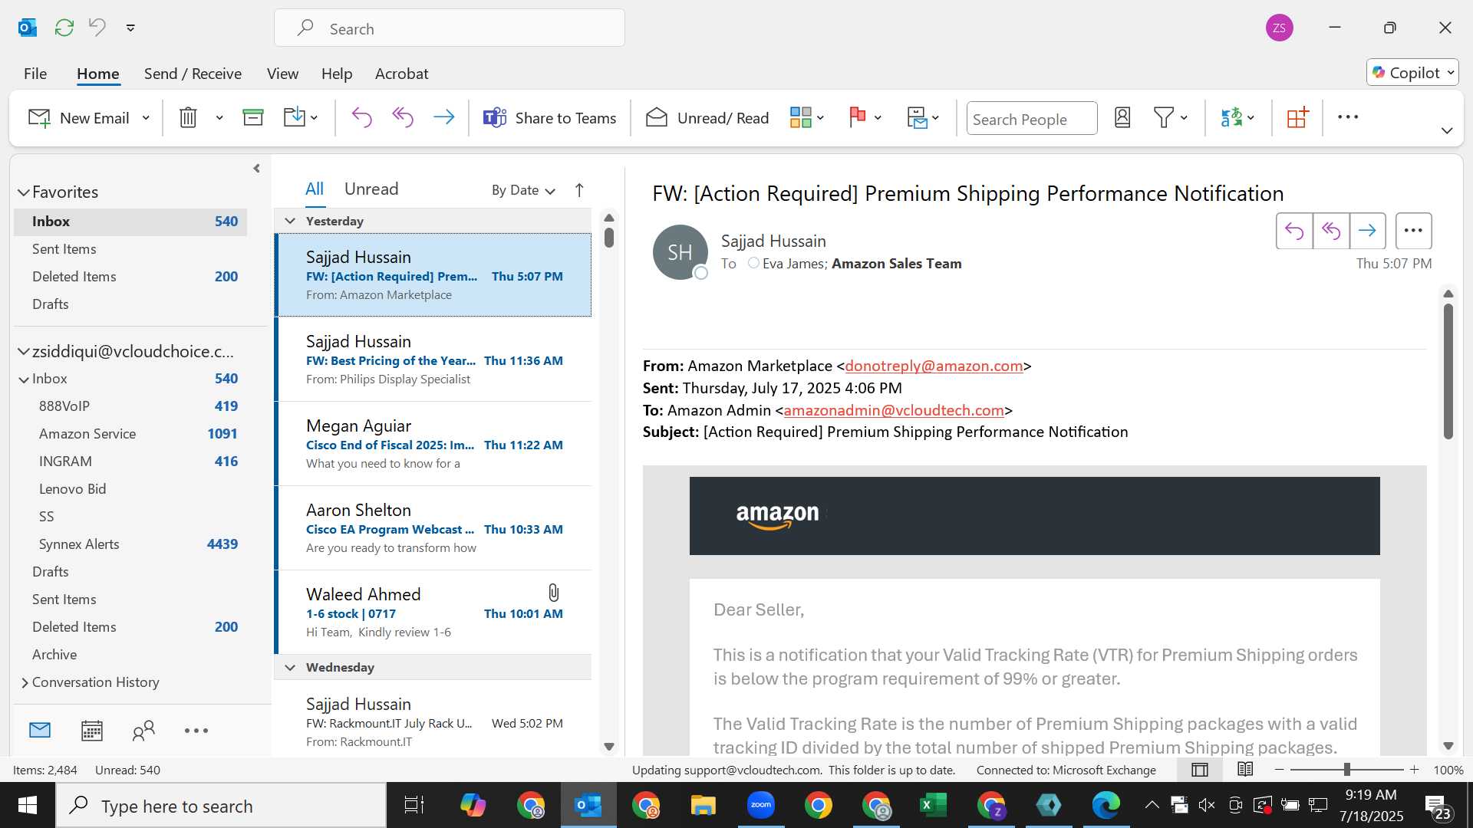
Task: Open the Quick Steps rules dropdown icon
Action: (923, 117)
